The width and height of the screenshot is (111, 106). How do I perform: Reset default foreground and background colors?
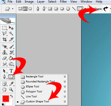click(3, 104)
